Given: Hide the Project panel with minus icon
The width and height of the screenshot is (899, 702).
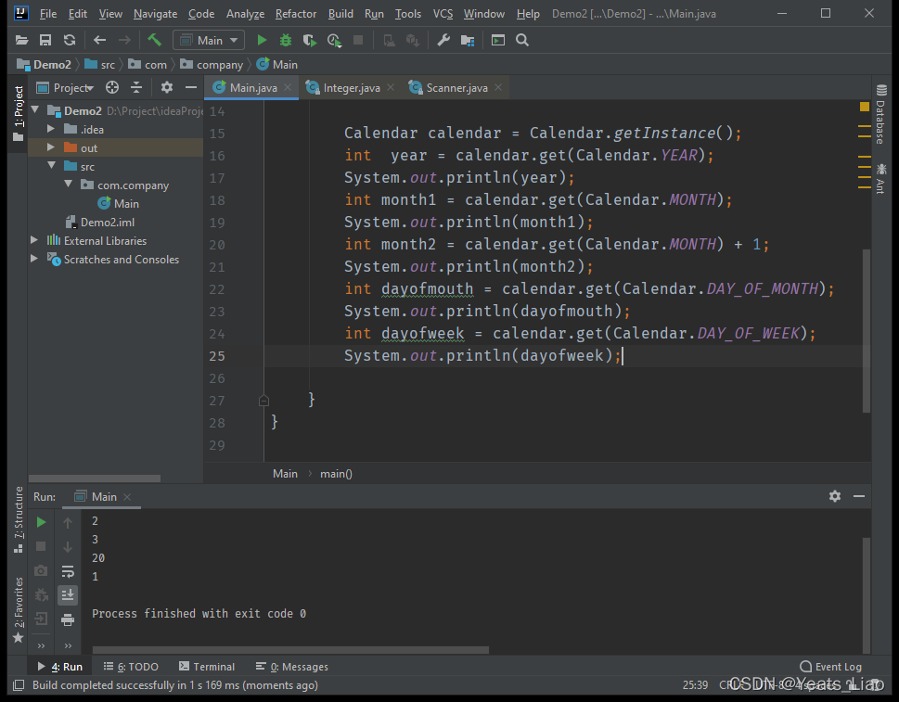Looking at the screenshot, I should [191, 87].
